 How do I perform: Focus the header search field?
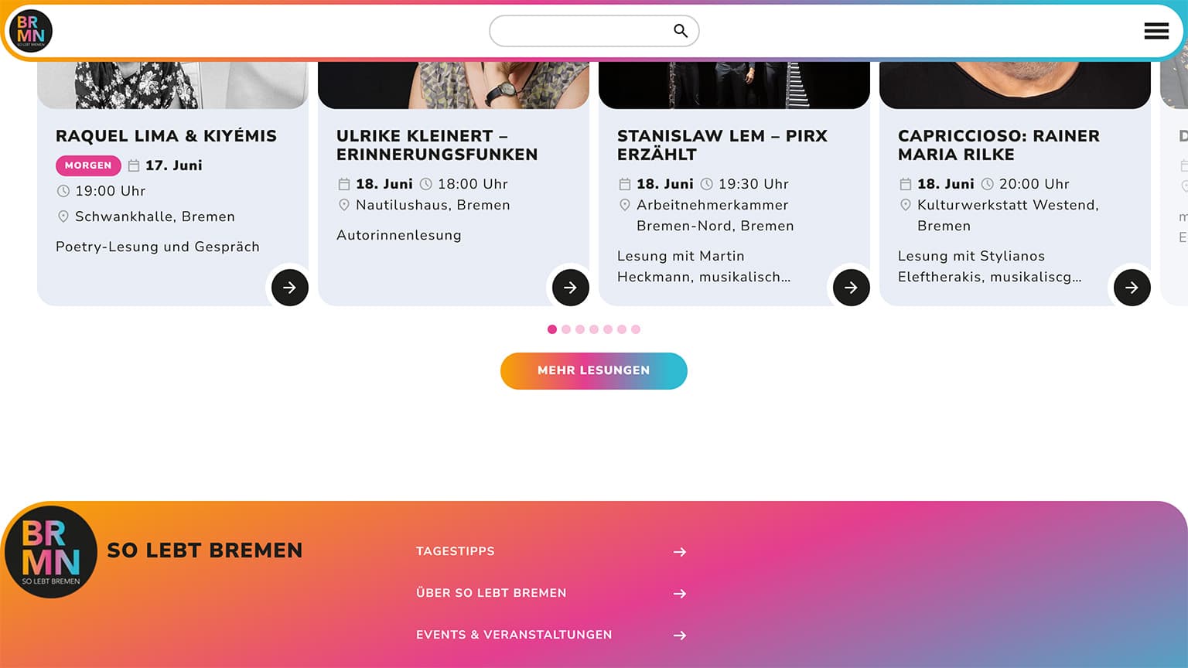pyautogui.click(x=594, y=31)
